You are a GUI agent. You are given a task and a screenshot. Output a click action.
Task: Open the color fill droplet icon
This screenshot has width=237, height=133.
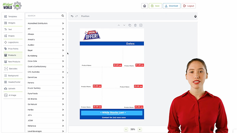coord(195,16)
